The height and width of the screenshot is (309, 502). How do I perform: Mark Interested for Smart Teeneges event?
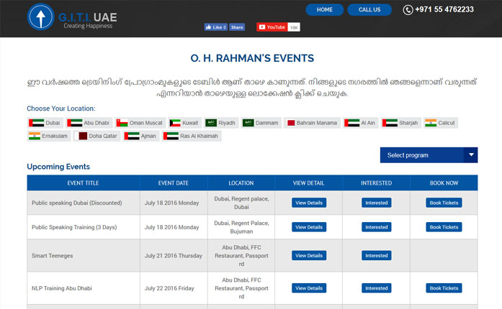tap(376, 256)
